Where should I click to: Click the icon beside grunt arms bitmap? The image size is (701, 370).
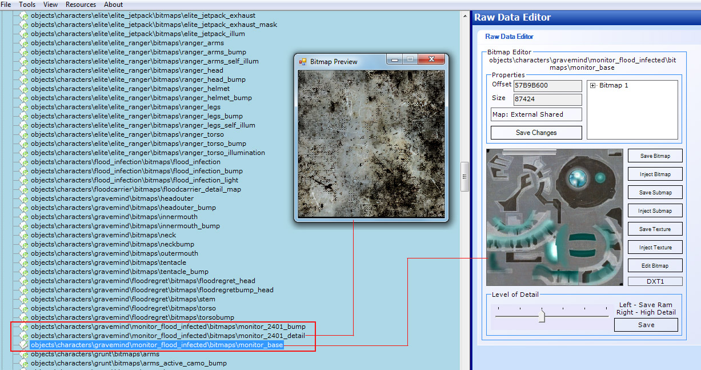click(x=24, y=354)
